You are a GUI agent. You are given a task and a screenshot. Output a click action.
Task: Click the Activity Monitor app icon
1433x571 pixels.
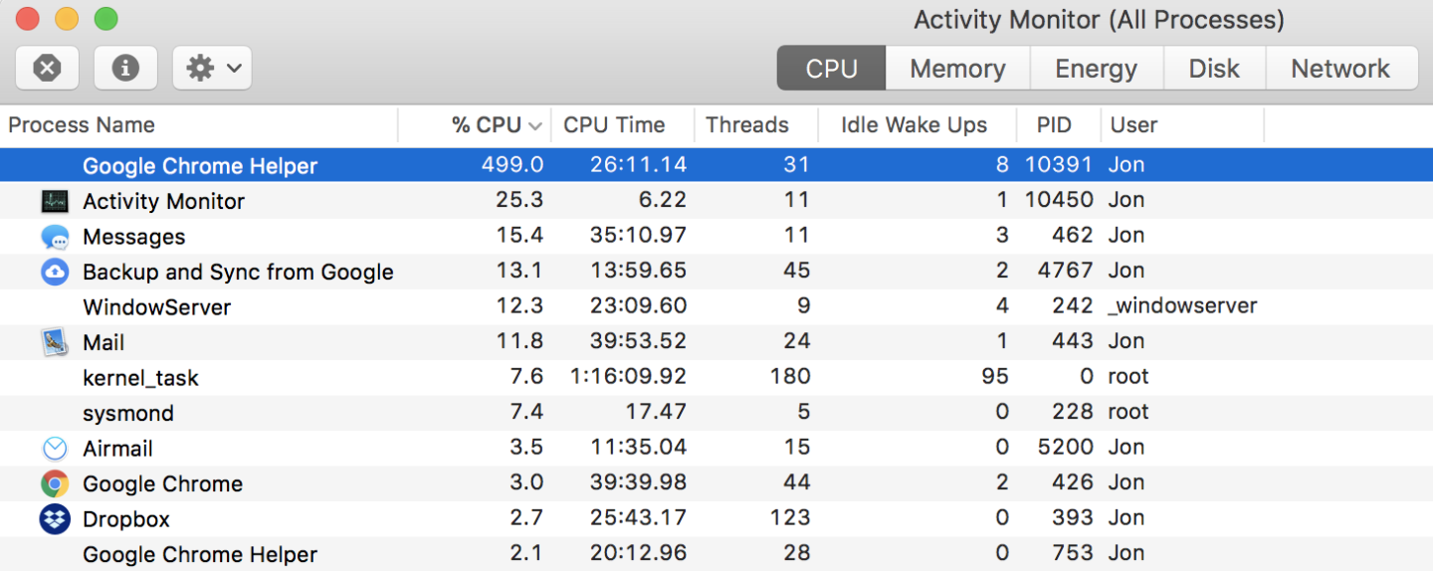[x=55, y=201]
